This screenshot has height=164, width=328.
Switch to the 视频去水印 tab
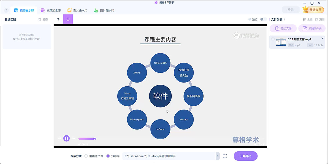click(24, 10)
